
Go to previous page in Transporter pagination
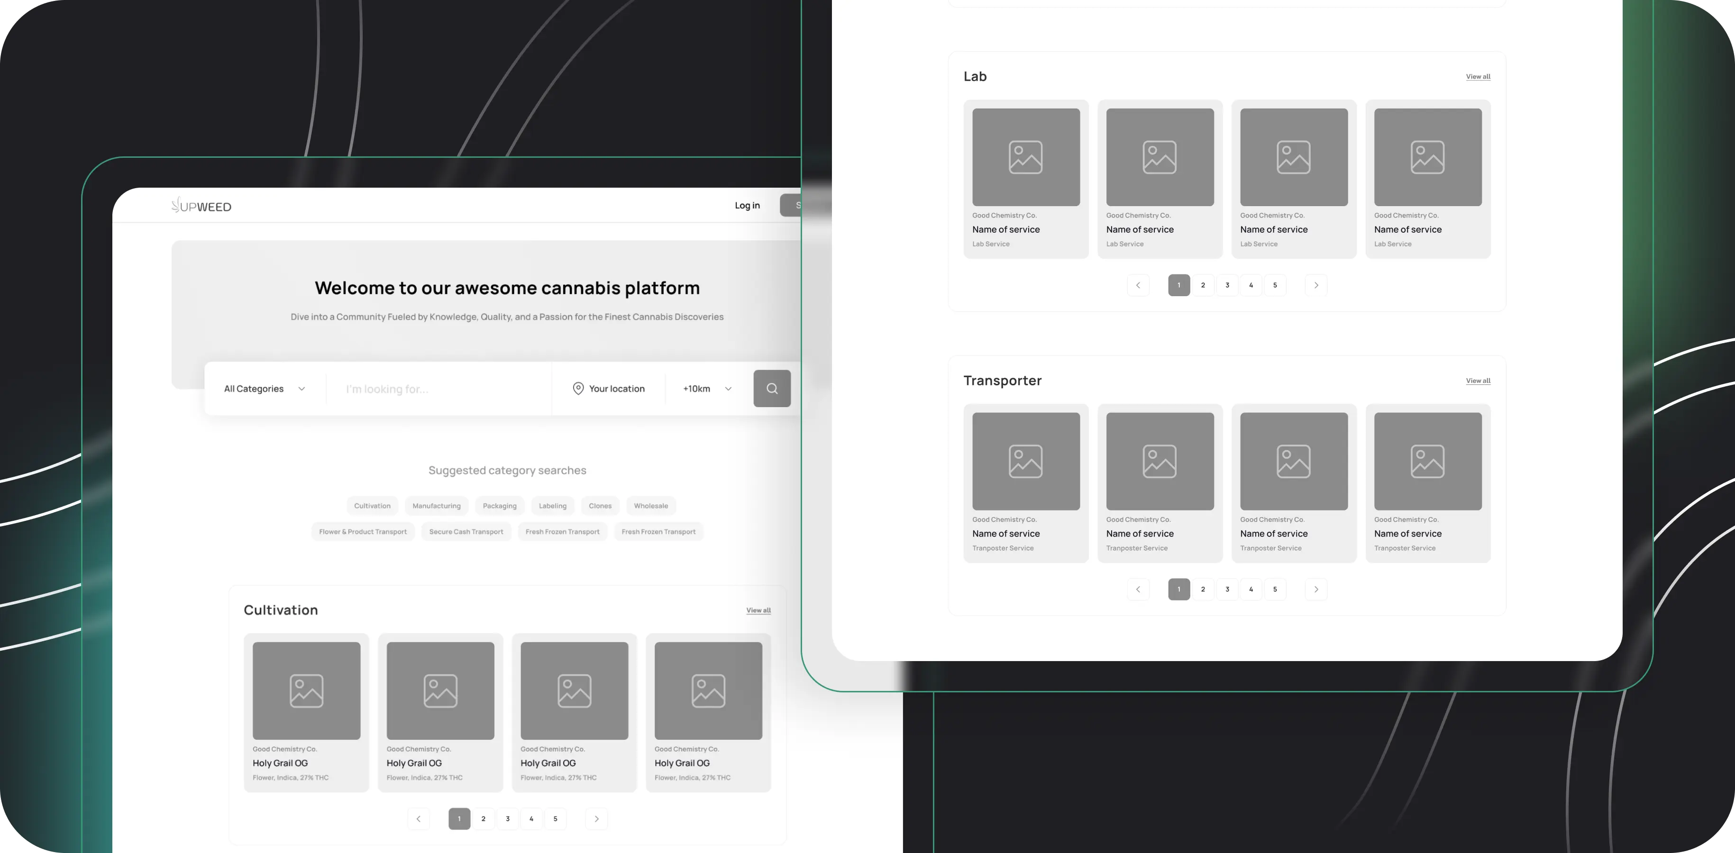1138,589
